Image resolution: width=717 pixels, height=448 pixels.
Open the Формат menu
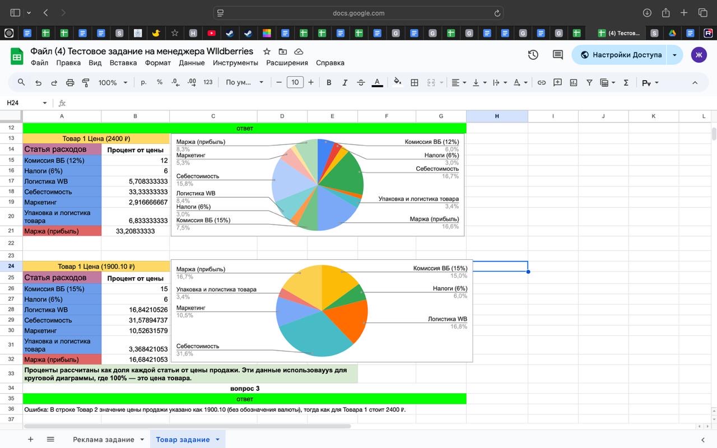(x=158, y=63)
